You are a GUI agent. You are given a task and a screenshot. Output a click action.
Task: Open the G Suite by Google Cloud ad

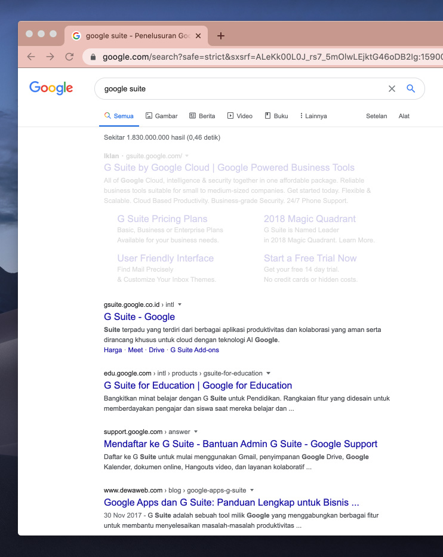pos(229,167)
